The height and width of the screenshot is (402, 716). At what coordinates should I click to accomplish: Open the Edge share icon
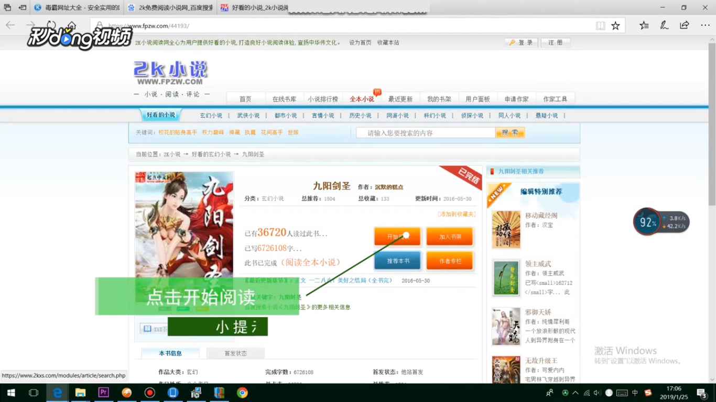coord(685,25)
